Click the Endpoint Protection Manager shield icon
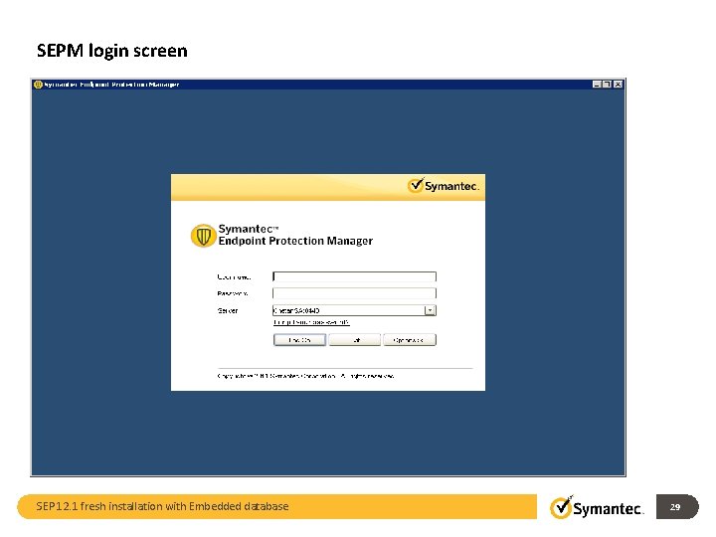 click(203, 236)
